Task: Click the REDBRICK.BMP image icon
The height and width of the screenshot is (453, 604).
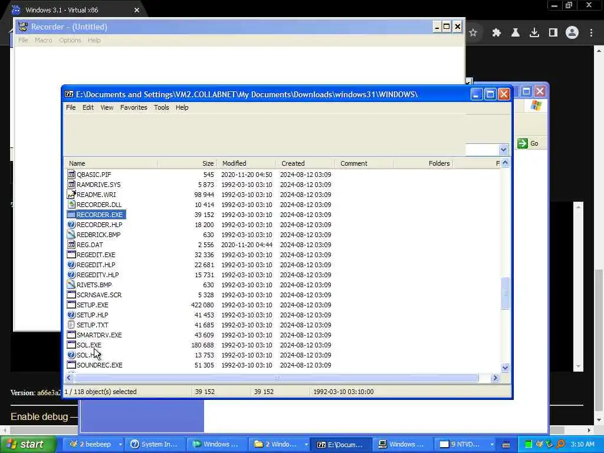Action: click(71, 235)
